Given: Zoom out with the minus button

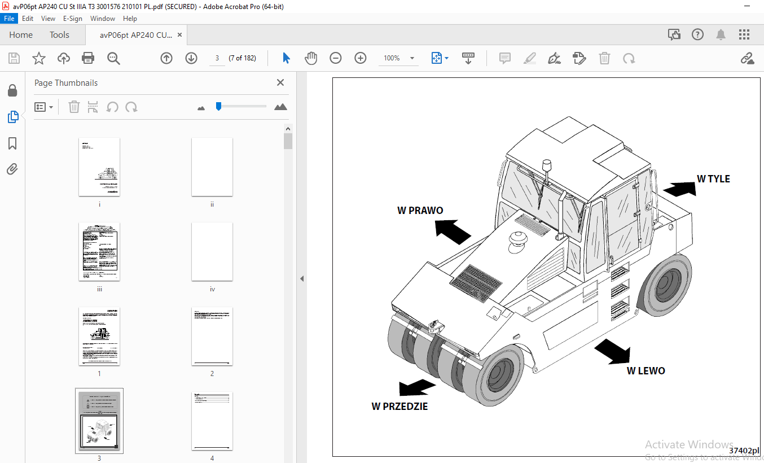Looking at the screenshot, I should tap(336, 58).
